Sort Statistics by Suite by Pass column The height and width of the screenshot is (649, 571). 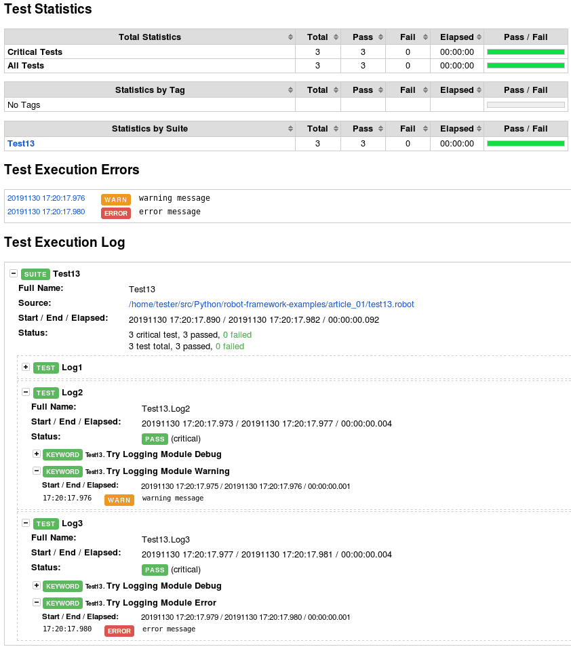pyautogui.click(x=380, y=129)
